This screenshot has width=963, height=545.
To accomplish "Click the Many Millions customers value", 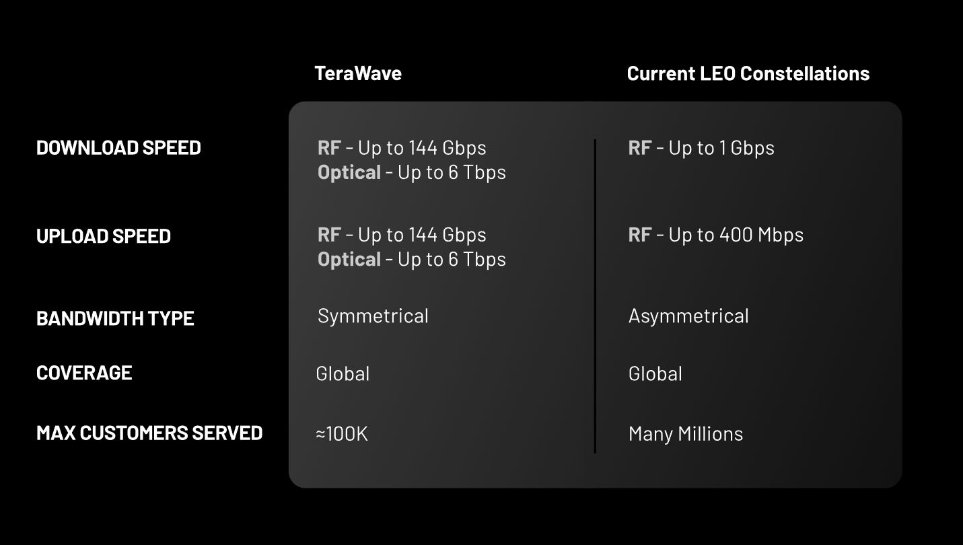I will [x=686, y=434].
